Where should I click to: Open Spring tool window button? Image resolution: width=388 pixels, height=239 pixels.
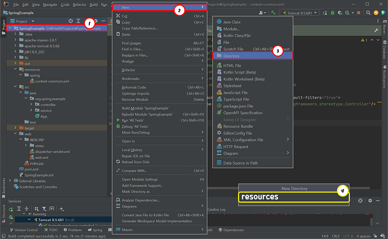click(x=95, y=230)
